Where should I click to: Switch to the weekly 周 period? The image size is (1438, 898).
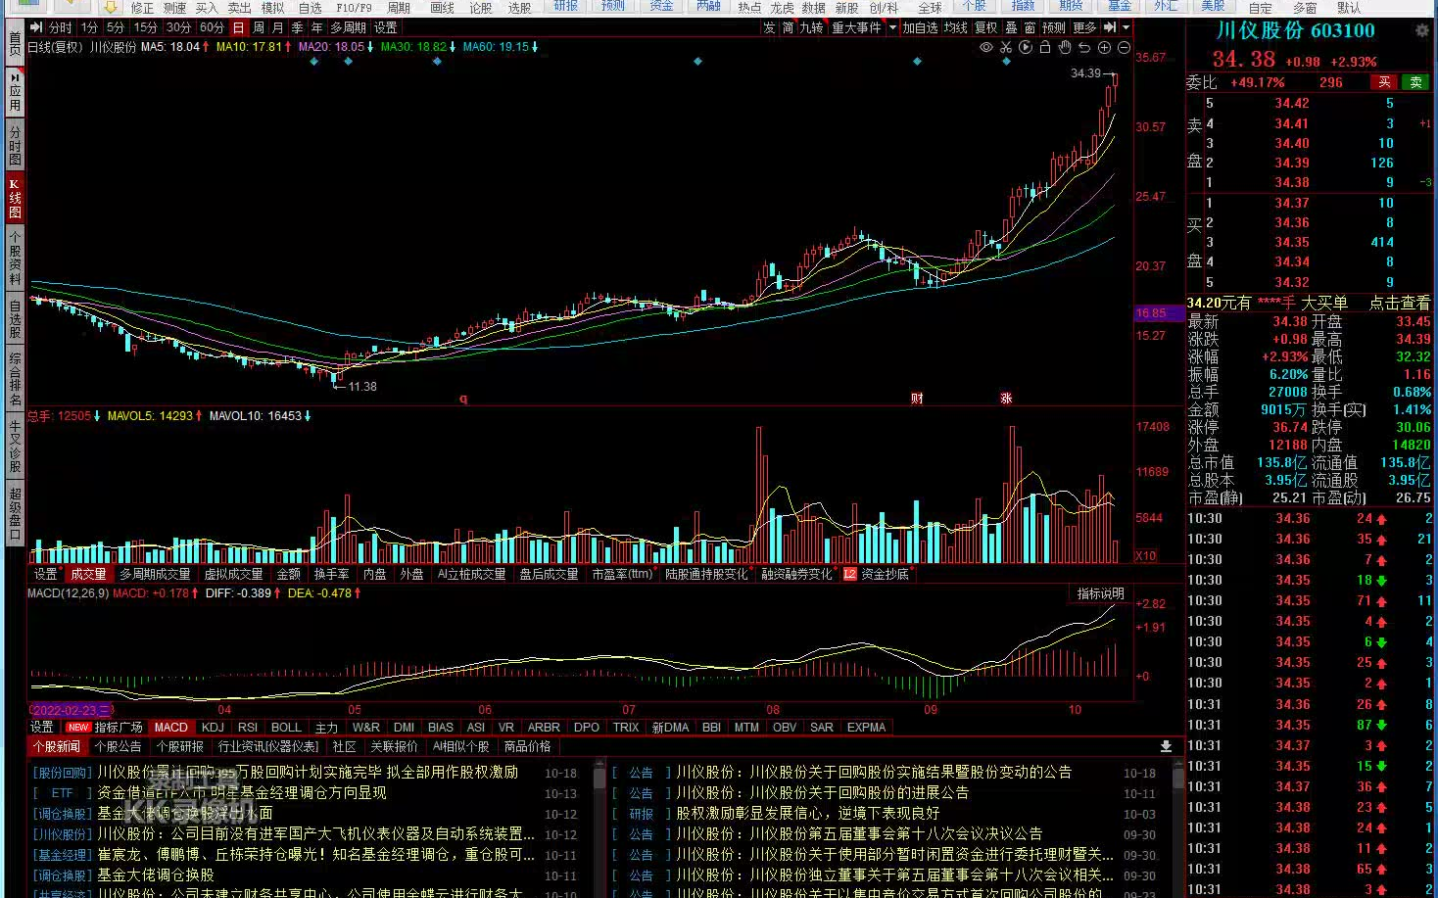coord(259,27)
